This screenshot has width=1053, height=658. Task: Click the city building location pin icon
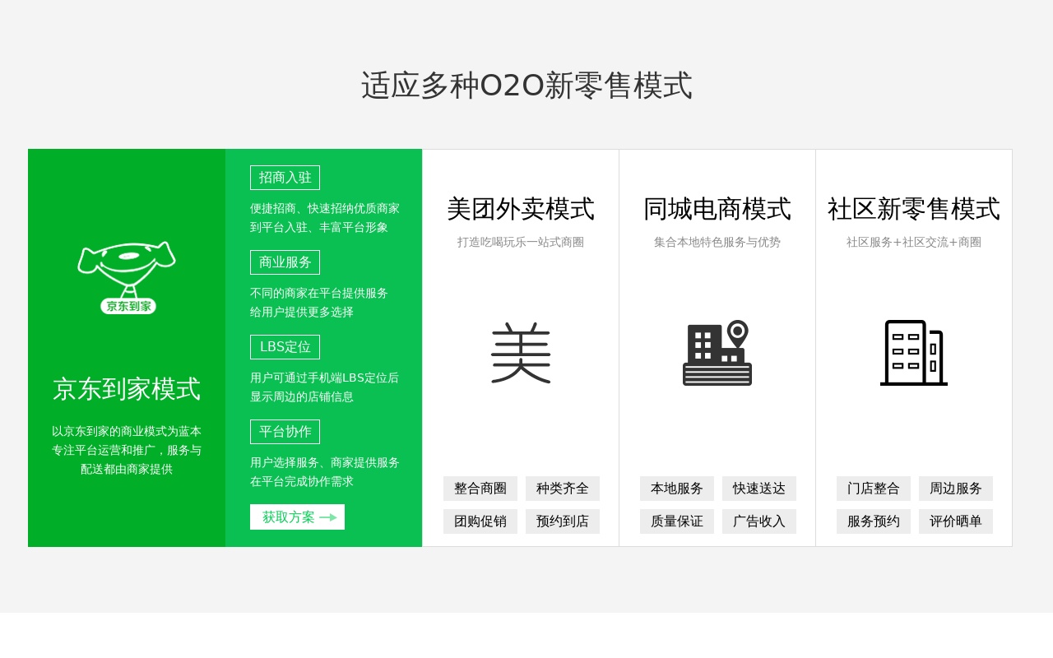click(x=717, y=353)
